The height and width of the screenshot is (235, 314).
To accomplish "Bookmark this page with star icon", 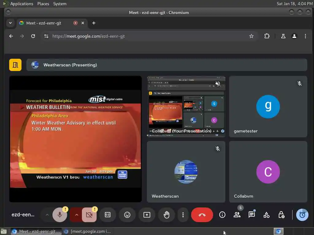I will pyautogui.click(x=251, y=36).
